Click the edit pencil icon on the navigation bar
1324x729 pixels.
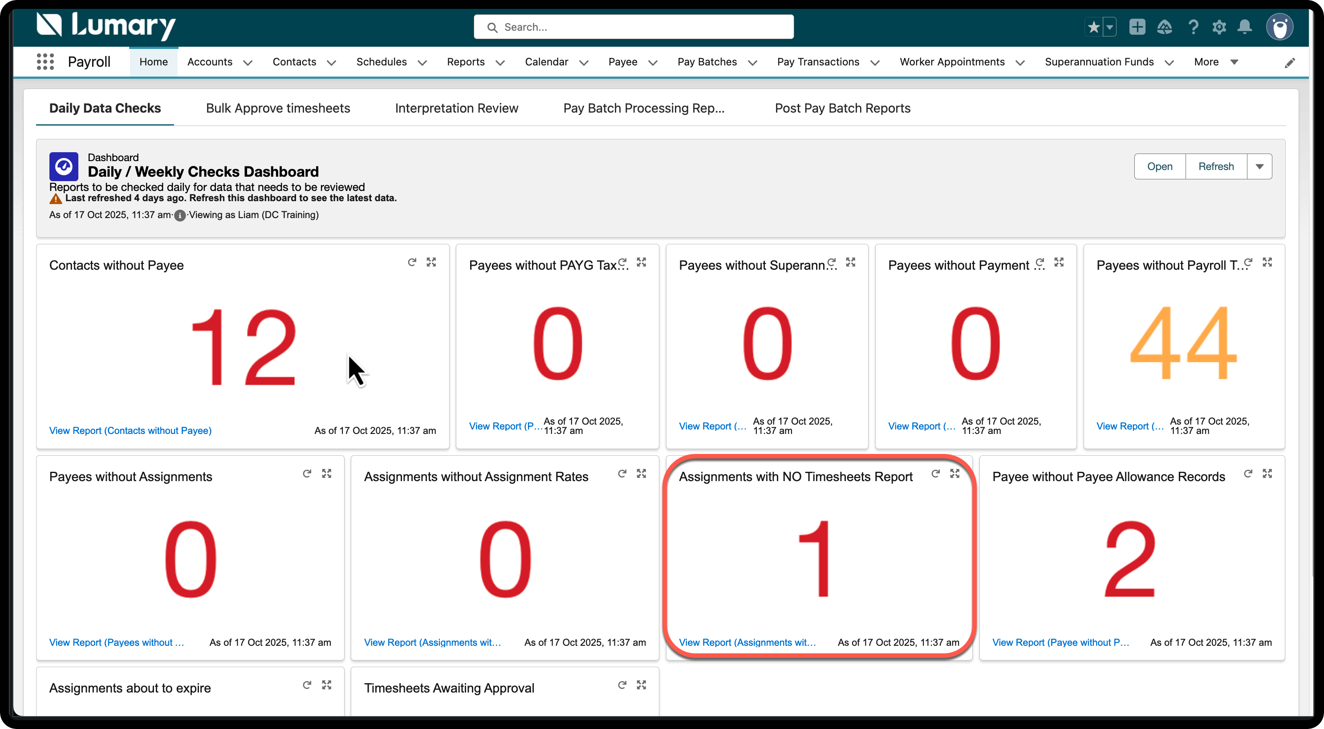coord(1291,62)
